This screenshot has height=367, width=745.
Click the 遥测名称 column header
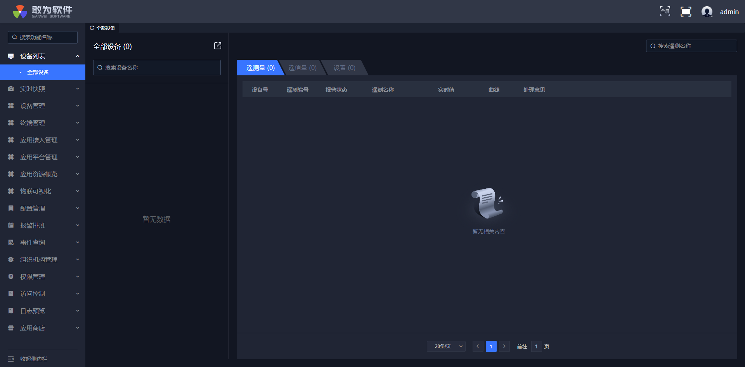point(383,90)
